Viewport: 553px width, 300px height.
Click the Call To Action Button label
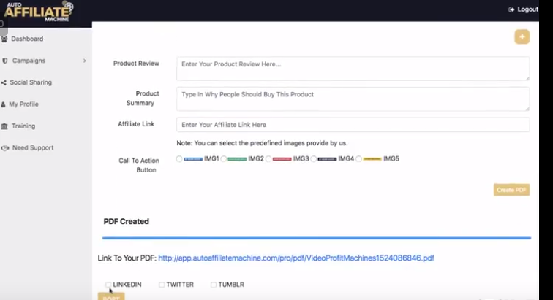tap(139, 165)
